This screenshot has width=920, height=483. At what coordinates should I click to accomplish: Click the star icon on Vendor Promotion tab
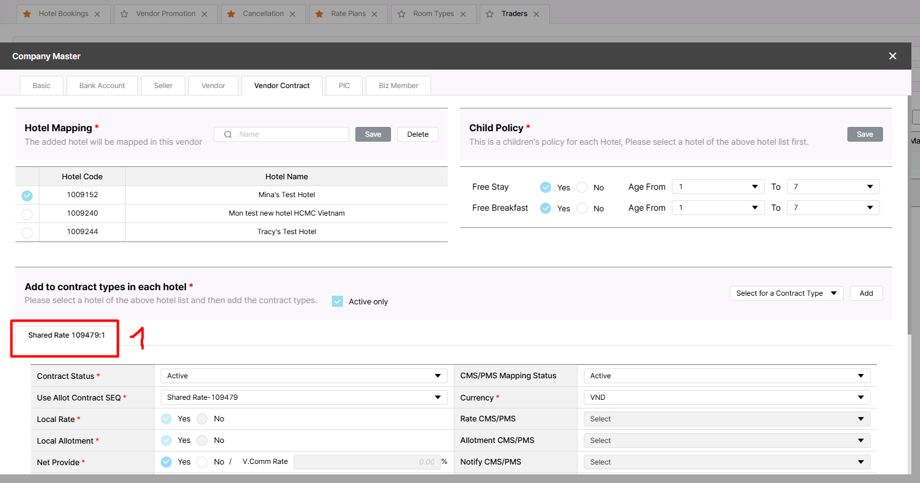(x=124, y=14)
